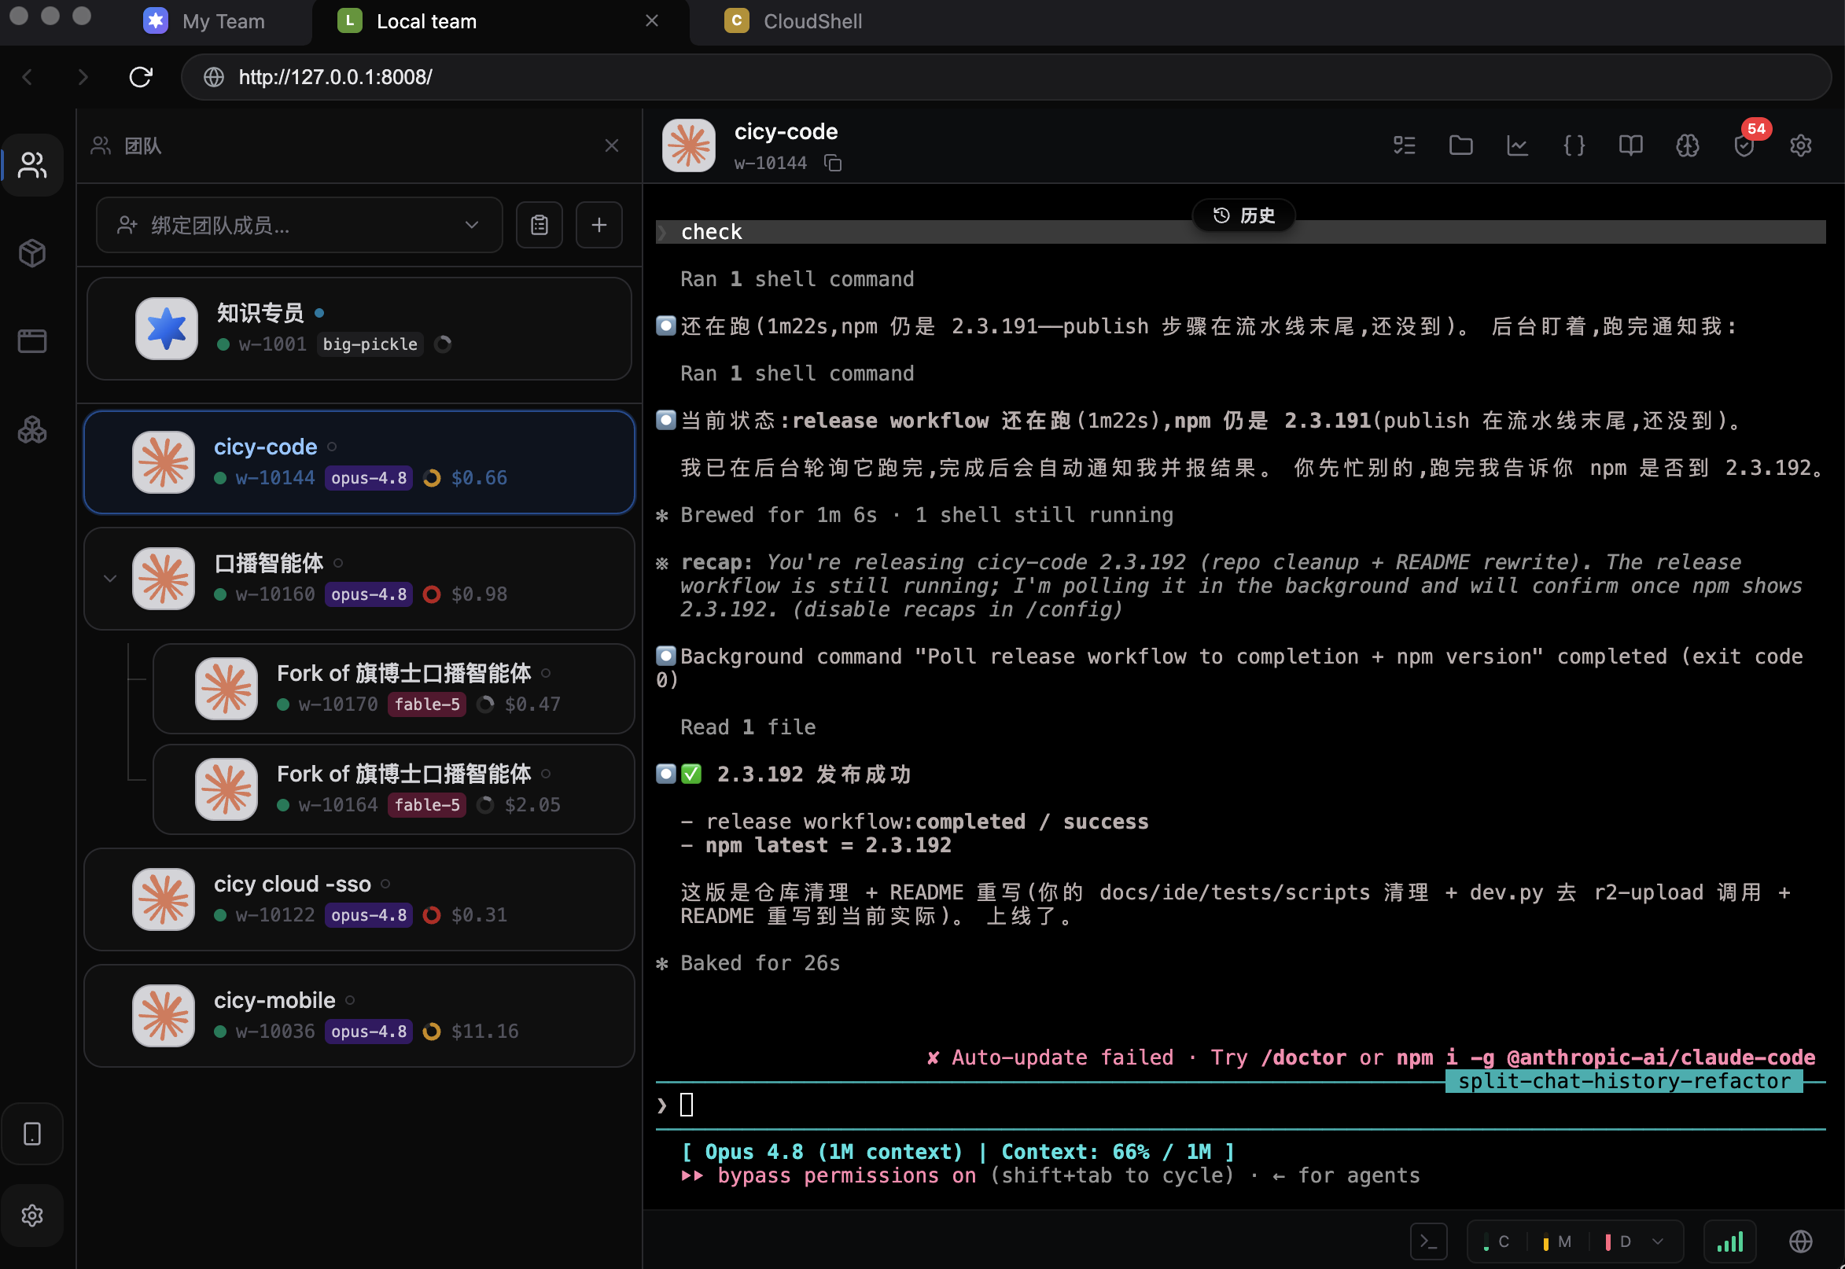
Task: Click the split-chat-history-refactor branch label
Action: 1623,1081
